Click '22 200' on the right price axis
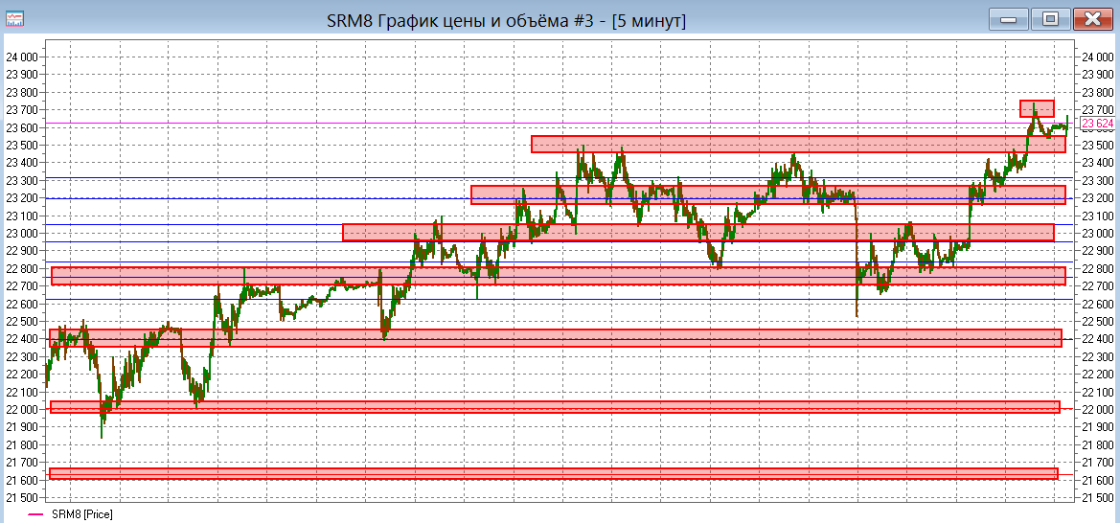The width and height of the screenshot is (1120, 523). pyautogui.click(x=1098, y=374)
